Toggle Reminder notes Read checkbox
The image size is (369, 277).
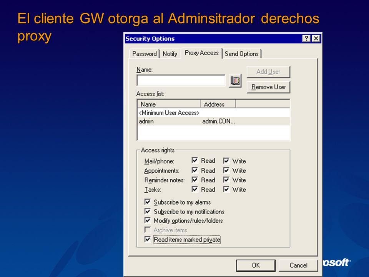coord(194,180)
